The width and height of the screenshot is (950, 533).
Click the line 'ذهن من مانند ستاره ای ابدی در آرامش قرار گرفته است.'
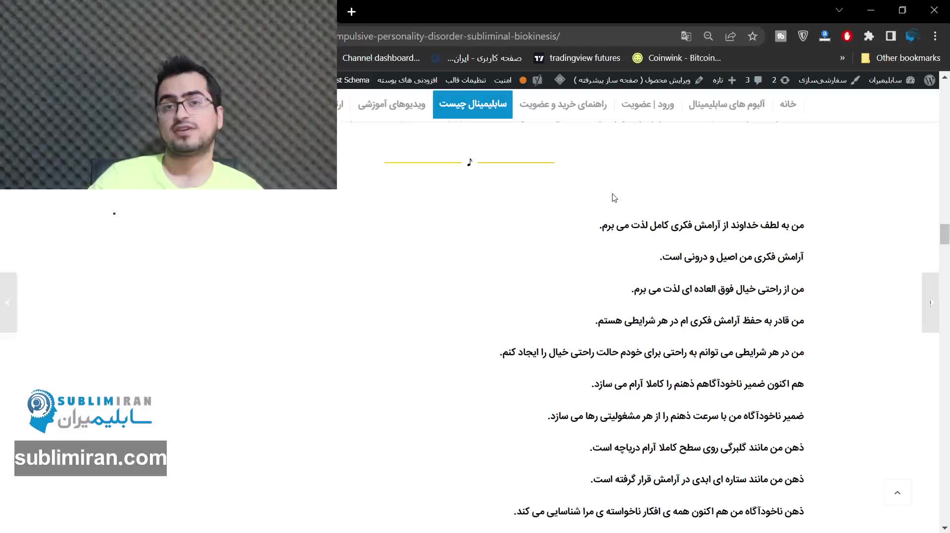(697, 480)
